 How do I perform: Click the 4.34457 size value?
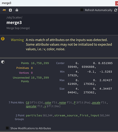(106, 89)
